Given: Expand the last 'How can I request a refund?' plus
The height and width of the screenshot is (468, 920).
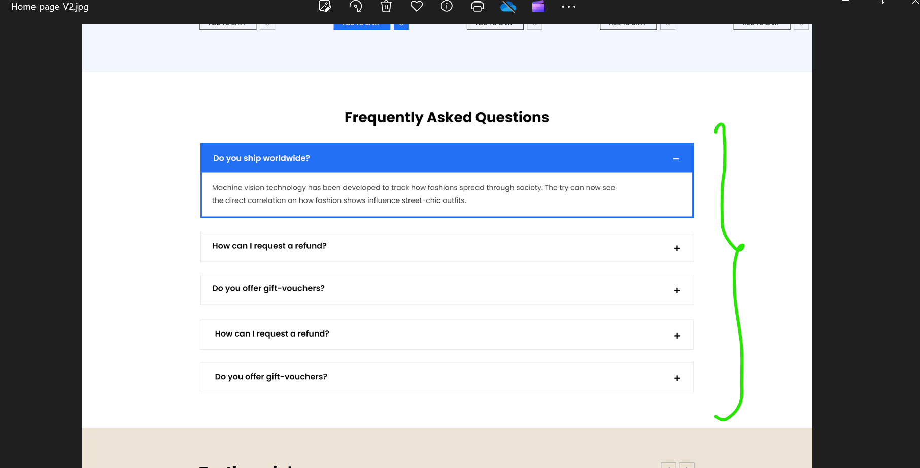Looking at the screenshot, I should tap(677, 336).
